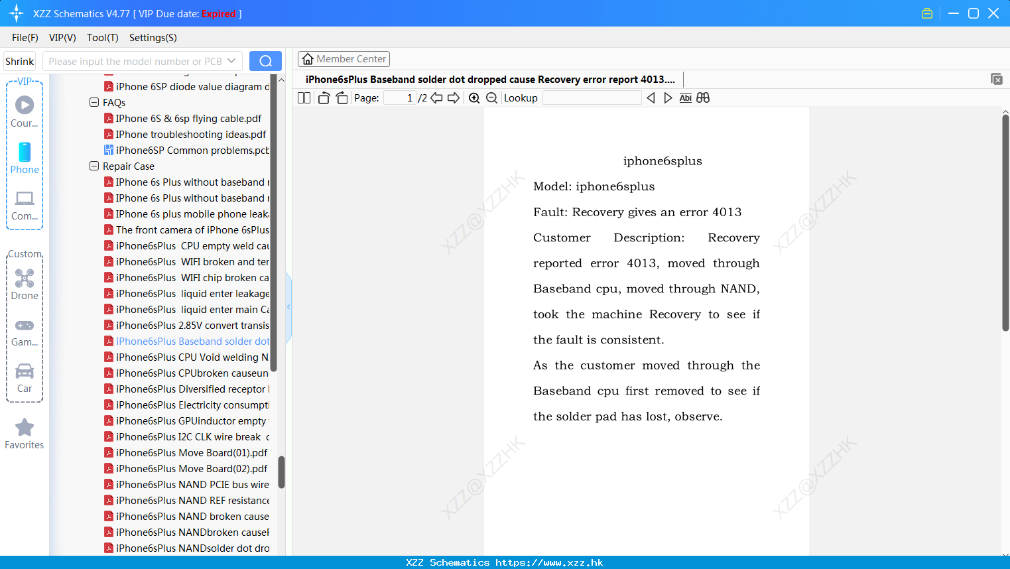Open iPhone6sPlus Move Board(01).pdf
1010x569 pixels.
tap(186, 453)
